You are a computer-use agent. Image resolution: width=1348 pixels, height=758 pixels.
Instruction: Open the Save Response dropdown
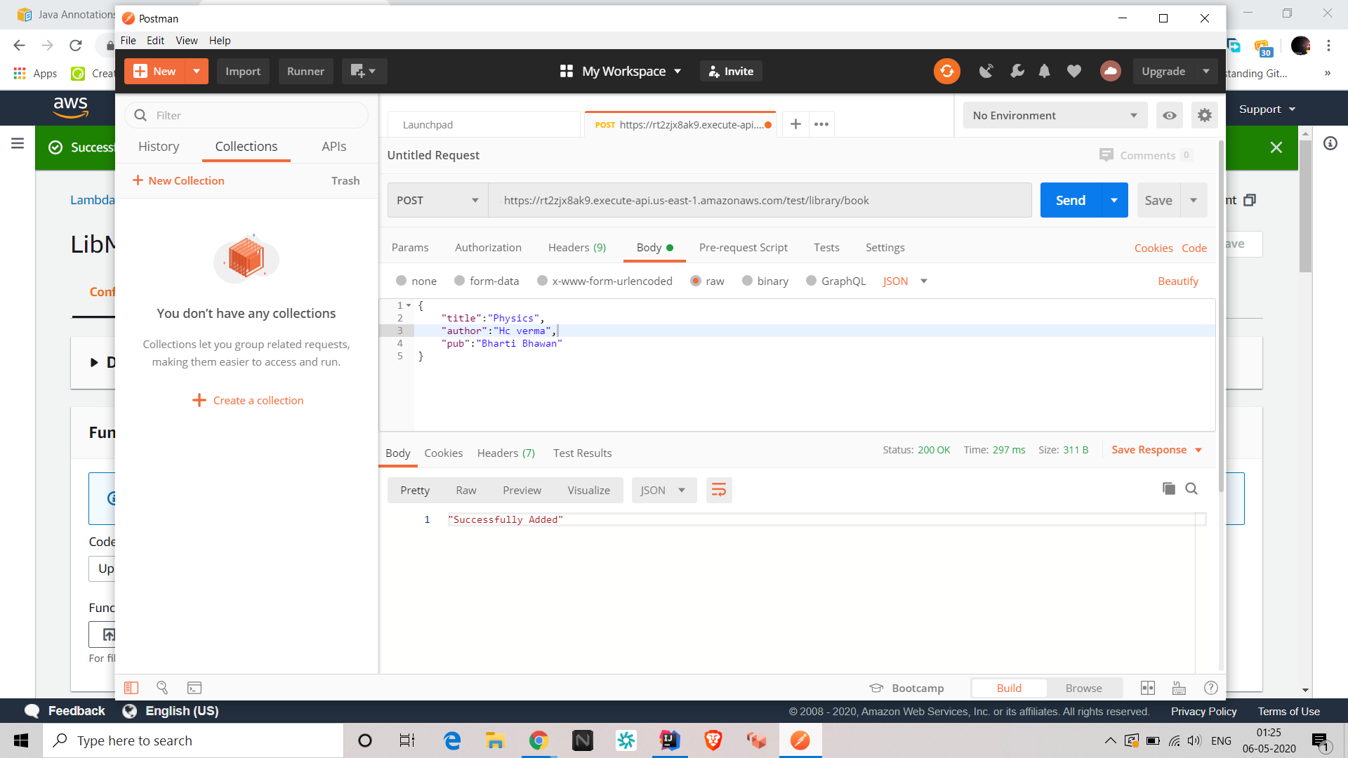tap(1198, 450)
